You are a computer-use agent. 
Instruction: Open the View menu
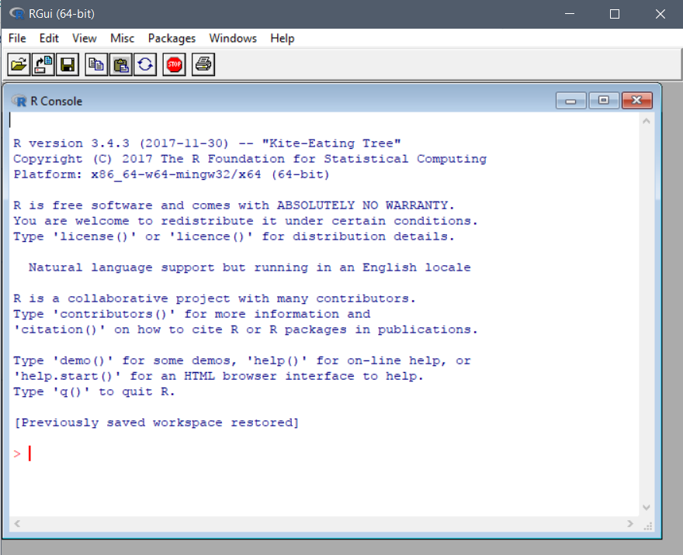click(x=84, y=38)
